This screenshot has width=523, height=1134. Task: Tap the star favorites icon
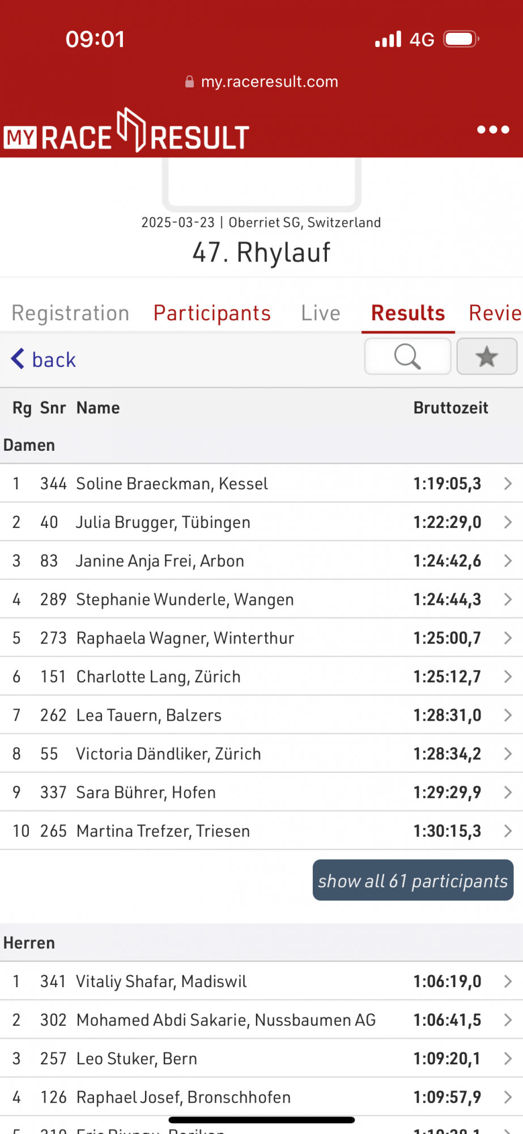487,357
